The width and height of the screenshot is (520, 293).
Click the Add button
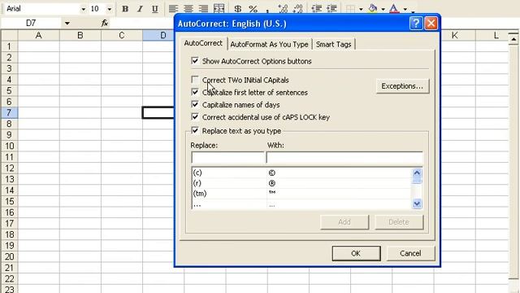344,222
